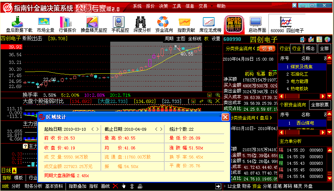Select 全部 filter button

click(x=324, y=49)
